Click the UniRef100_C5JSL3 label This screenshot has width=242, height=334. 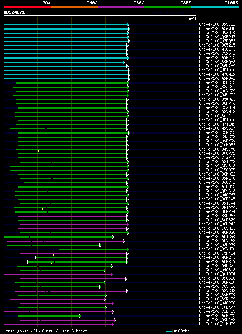coord(217,166)
